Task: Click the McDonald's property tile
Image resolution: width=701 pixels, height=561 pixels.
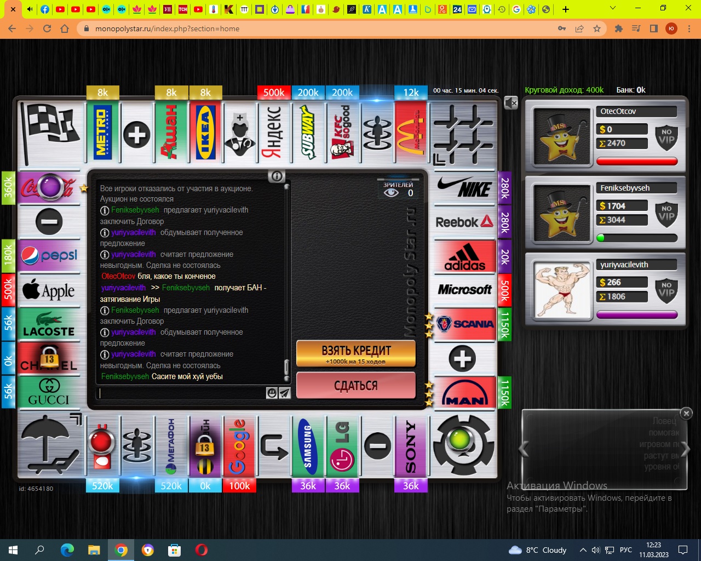Action: (411, 134)
